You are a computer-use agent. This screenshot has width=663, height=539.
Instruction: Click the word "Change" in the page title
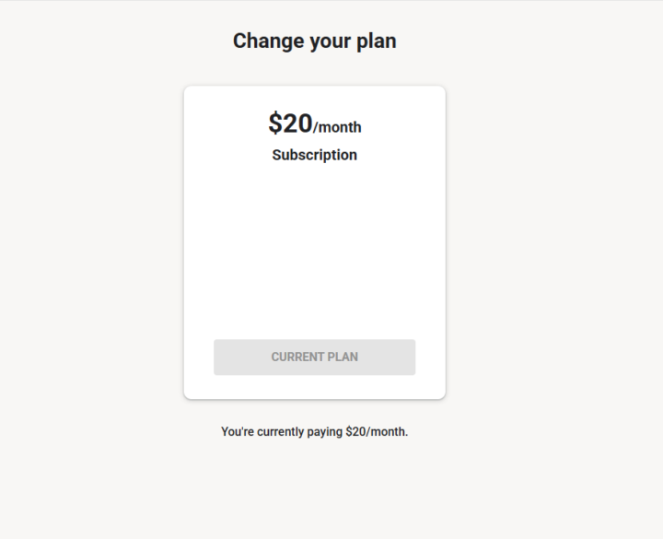[x=262, y=41]
